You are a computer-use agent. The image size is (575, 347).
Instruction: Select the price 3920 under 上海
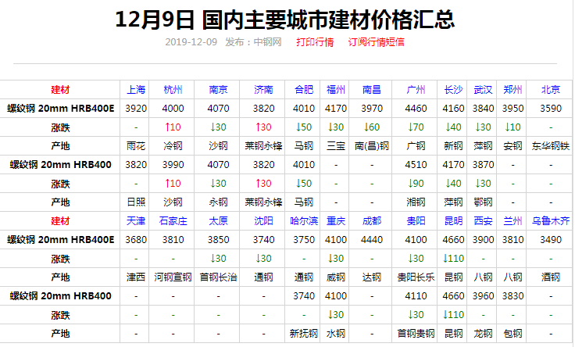click(136, 109)
